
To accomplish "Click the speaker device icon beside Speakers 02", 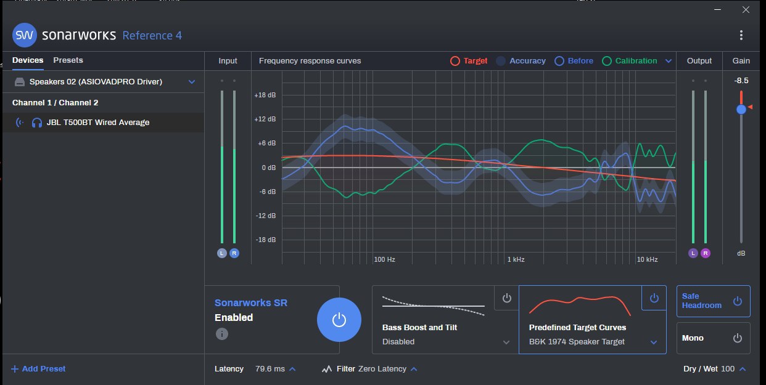I will [20, 82].
